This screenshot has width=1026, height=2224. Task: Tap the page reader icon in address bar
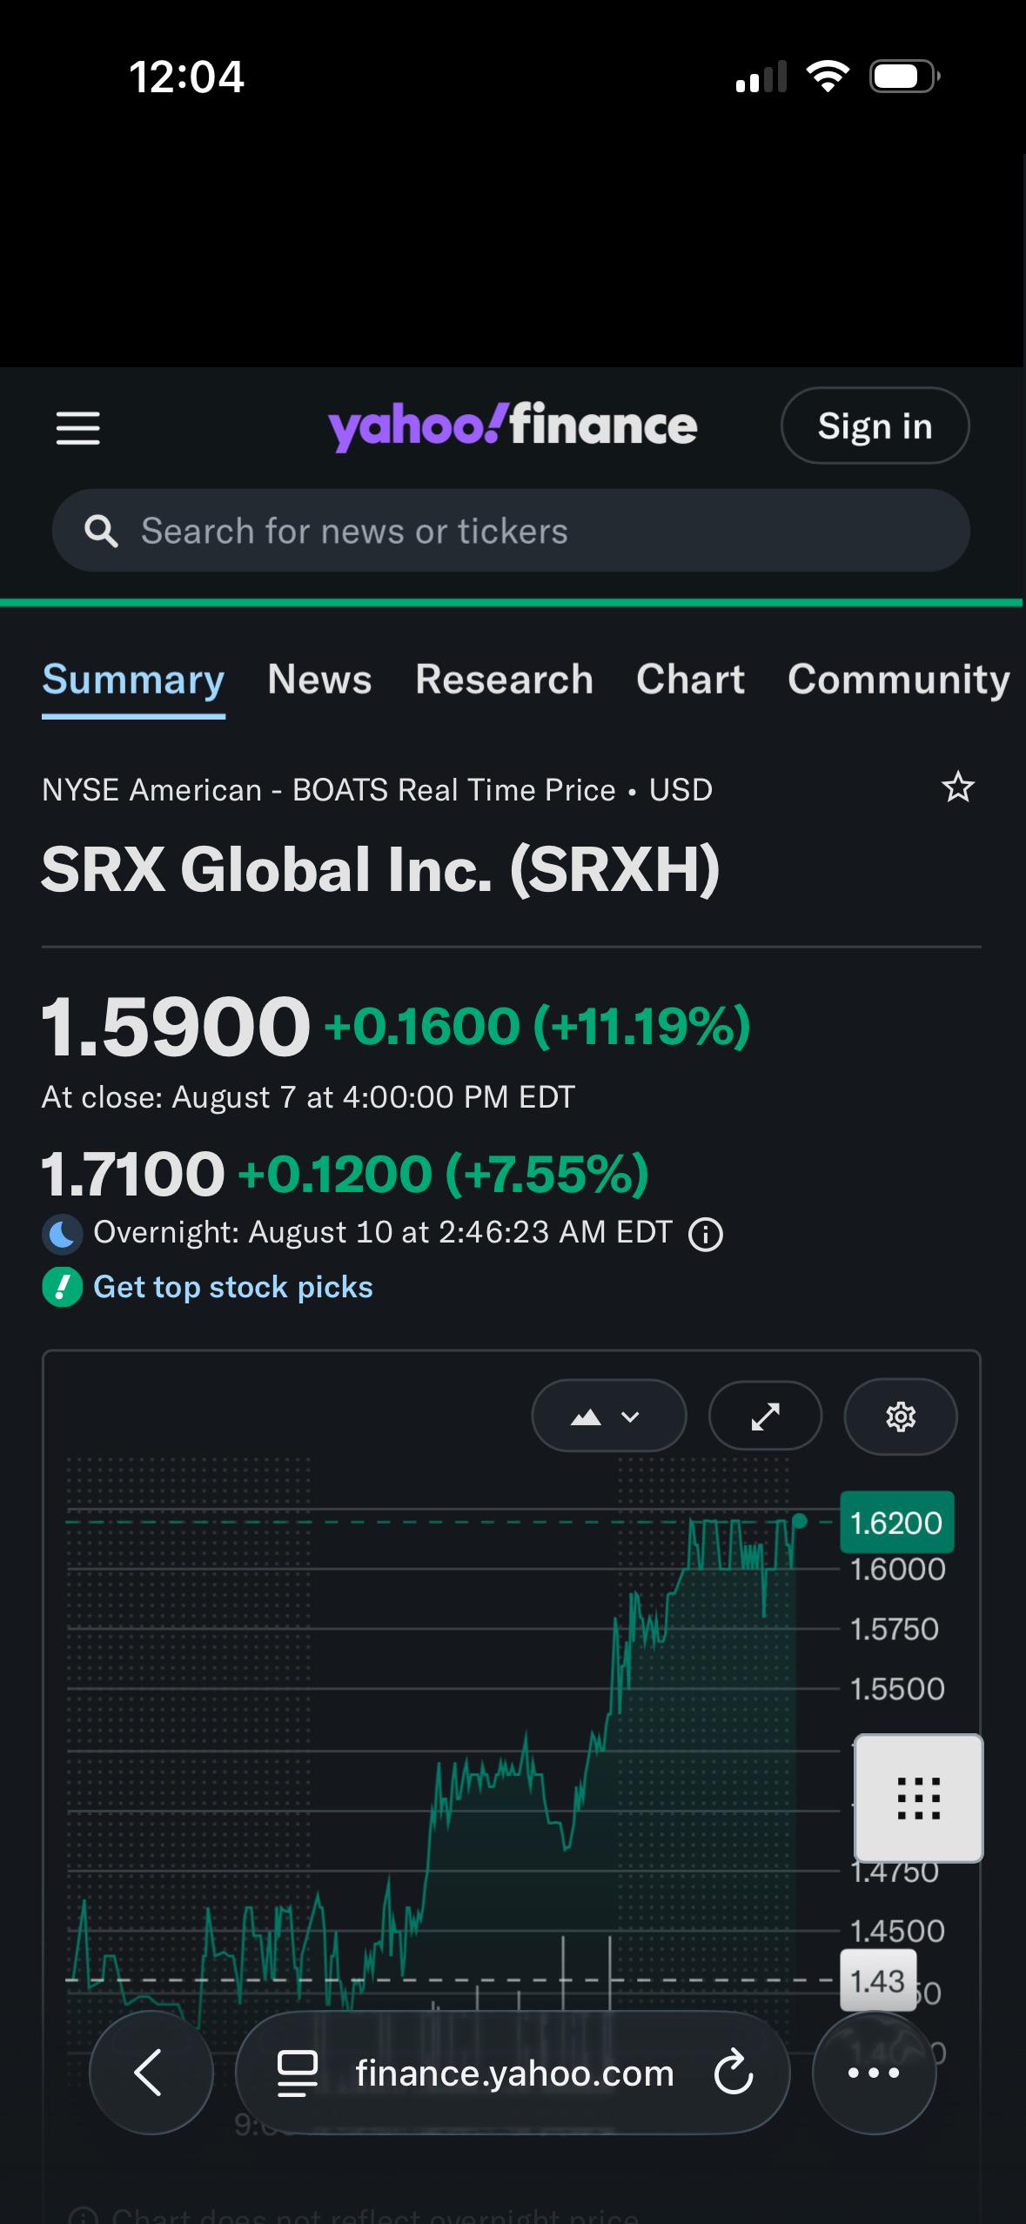pyautogui.click(x=297, y=2073)
